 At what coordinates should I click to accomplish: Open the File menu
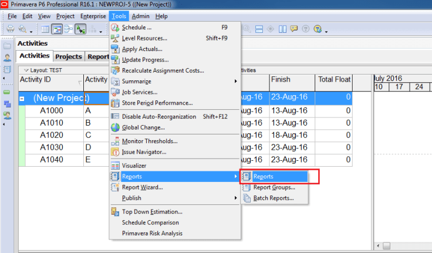[12, 16]
